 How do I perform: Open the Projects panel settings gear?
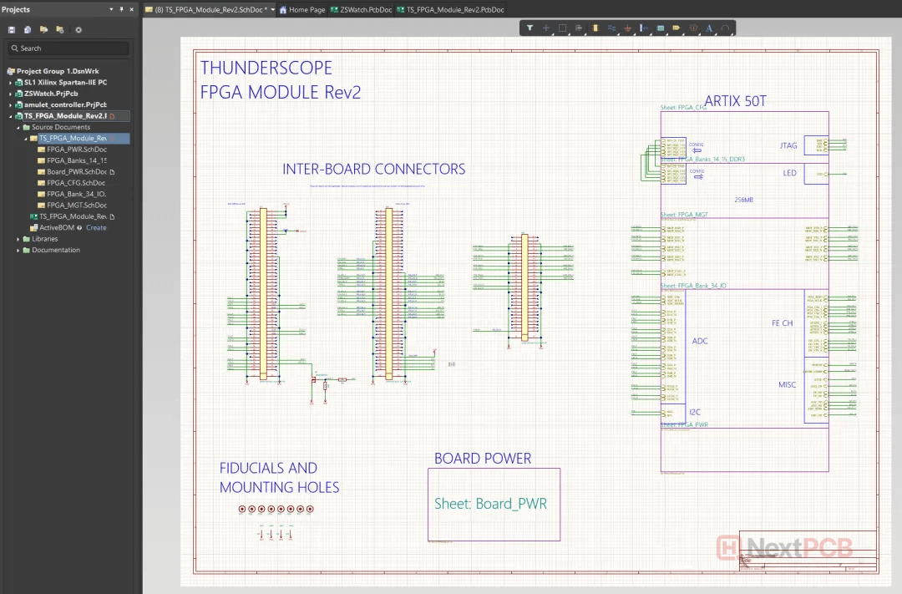[x=79, y=29]
